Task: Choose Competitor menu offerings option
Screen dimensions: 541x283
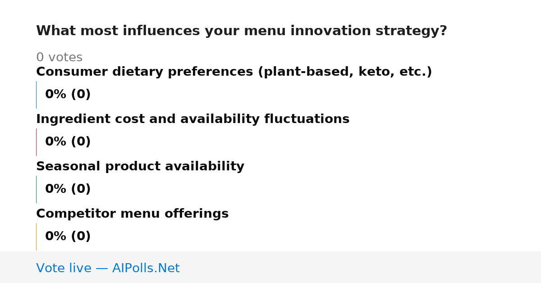Action: tap(132, 214)
